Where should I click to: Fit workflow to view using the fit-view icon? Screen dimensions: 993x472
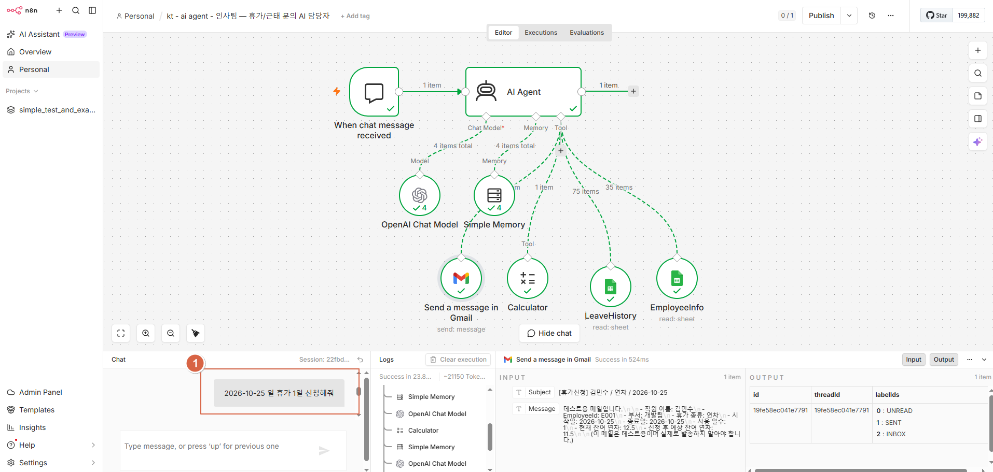click(x=121, y=333)
